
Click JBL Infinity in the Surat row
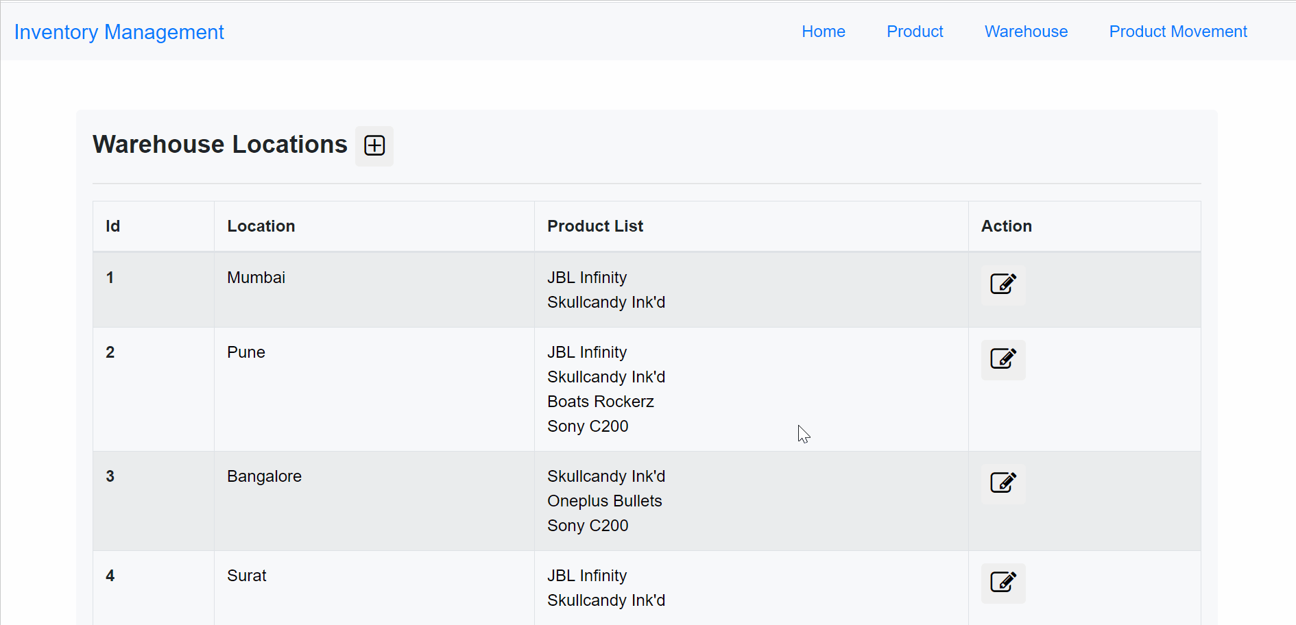point(587,576)
